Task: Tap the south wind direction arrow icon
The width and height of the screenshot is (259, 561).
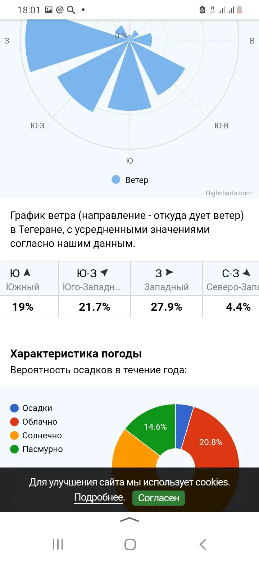Action: [27, 273]
